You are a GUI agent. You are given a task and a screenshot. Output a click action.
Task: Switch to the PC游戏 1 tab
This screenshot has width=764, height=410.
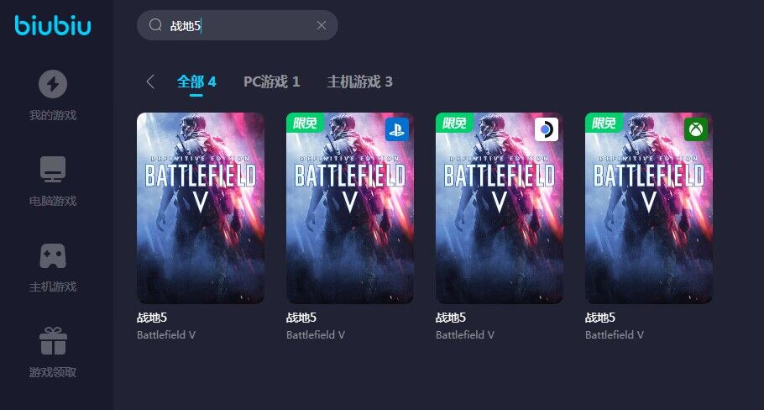271,81
